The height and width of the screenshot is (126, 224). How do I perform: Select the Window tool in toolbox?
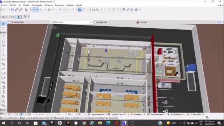[x=3, y=46]
